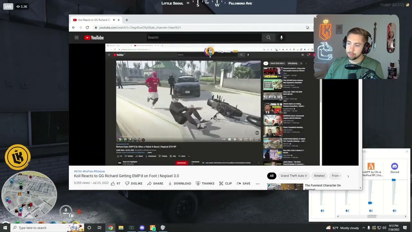The image size is (412, 232).
Task: Open the SHARE dialog
Action: (x=155, y=183)
